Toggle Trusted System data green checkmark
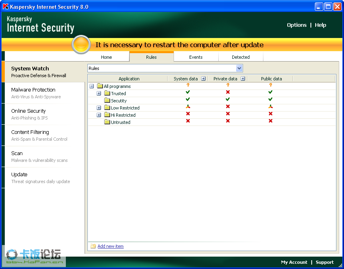The image size is (344, 269). (188, 92)
